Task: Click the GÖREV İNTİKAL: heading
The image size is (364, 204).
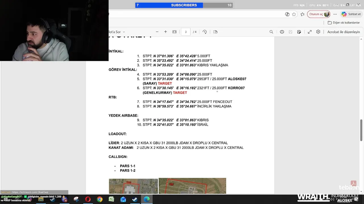Action: tap(123, 70)
